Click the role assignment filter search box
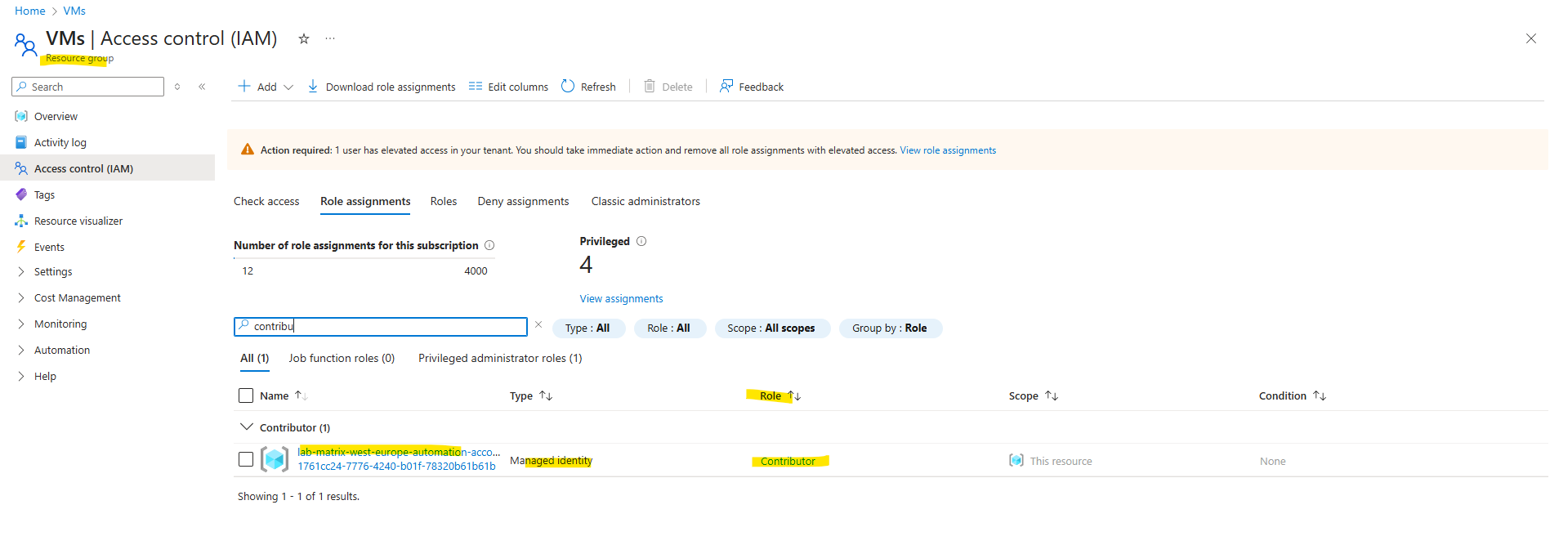The height and width of the screenshot is (554, 1550). click(381, 327)
